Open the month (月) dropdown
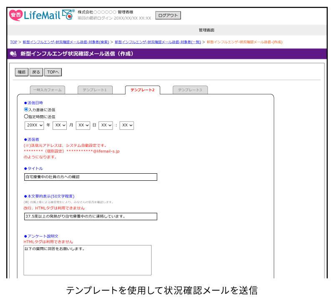334x306 pixels. [x=59, y=125]
